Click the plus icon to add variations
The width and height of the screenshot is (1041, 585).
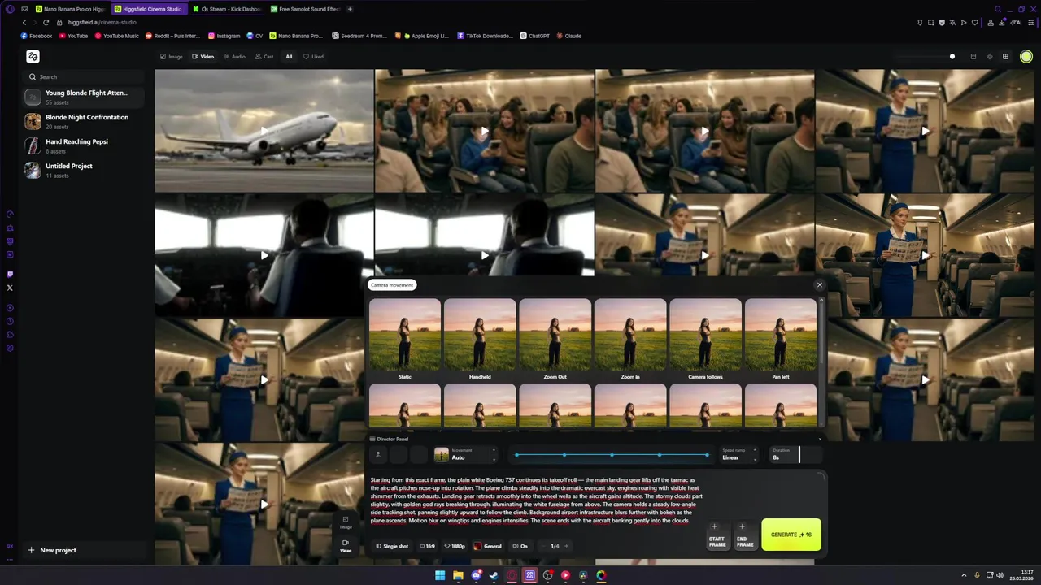pyautogui.click(x=566, y=546)
